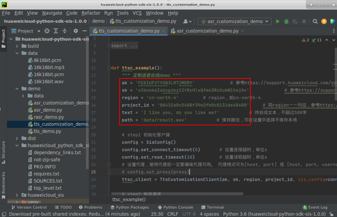Click the Stop process square icon

click(x=304, y=21)
